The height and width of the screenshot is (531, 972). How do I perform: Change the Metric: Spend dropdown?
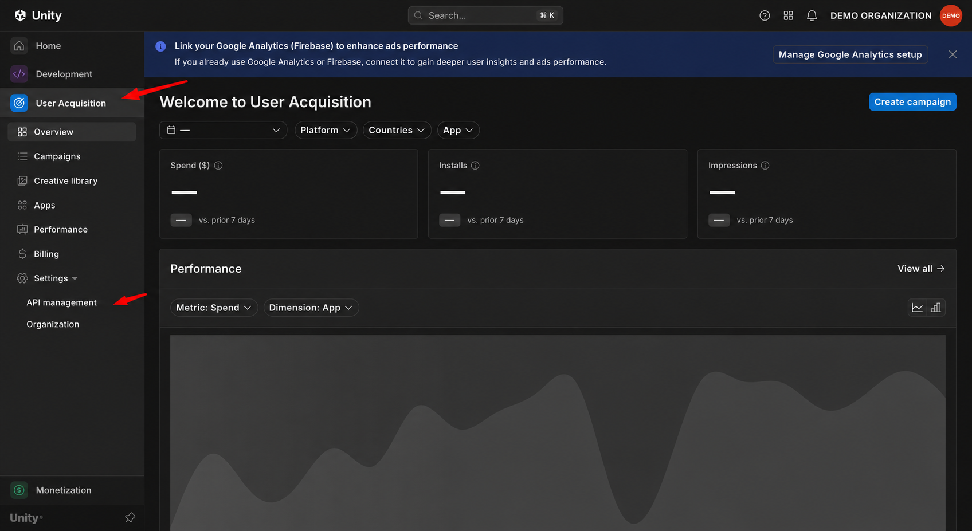coord(214,308)
